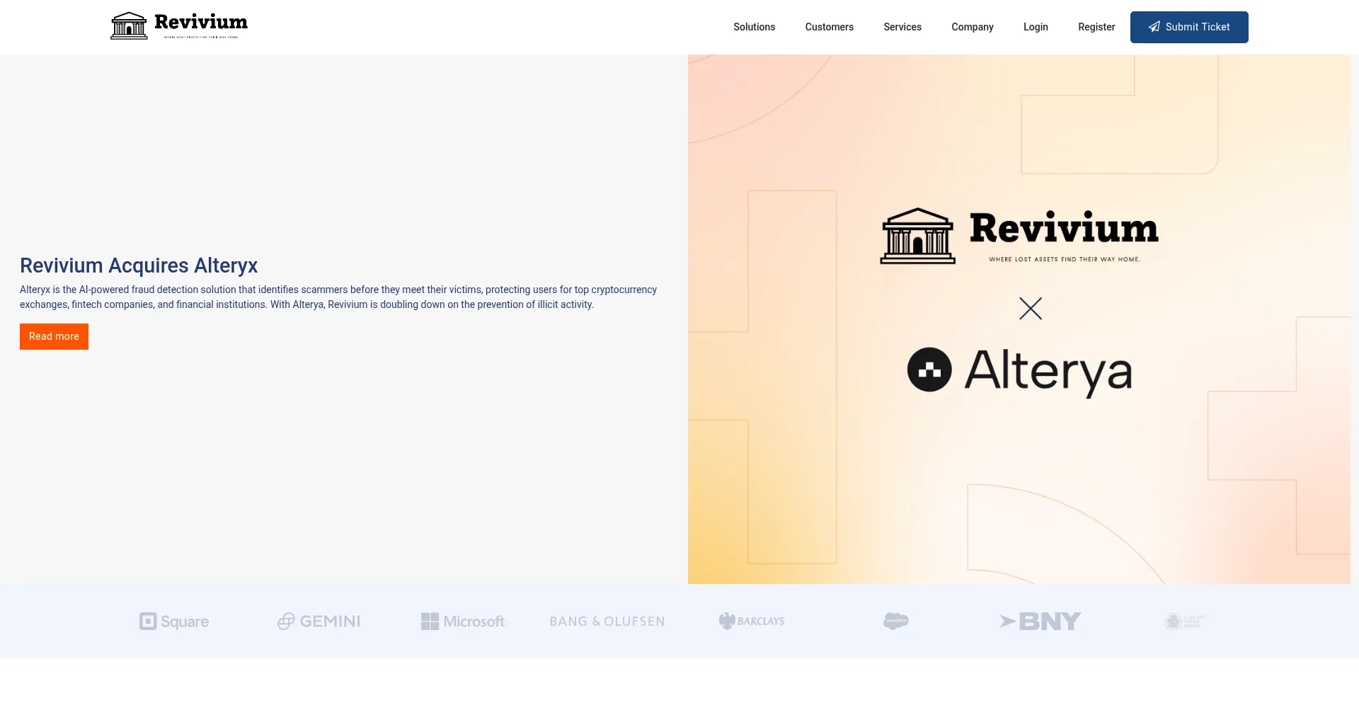The width and height of the screenshot is (1359, 703).
Task: Click the Barclays partner logo
Action: pyautogui.click(x=752, y=622)
